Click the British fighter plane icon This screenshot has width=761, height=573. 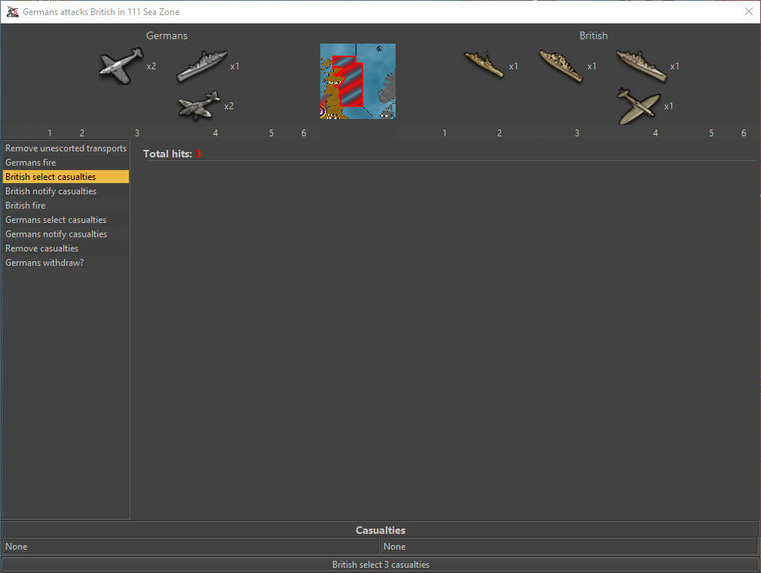point(638,105)
